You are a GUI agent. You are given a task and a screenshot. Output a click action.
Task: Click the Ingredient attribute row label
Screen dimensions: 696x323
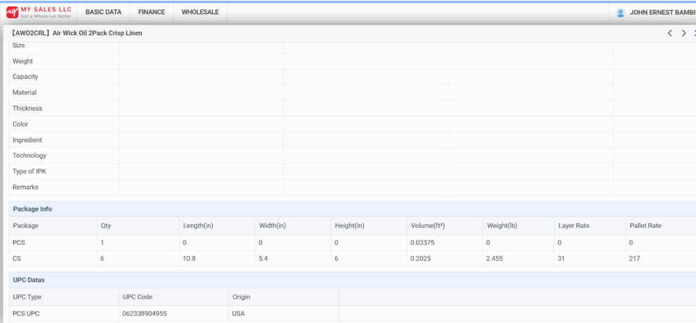(x=27, y=140)
